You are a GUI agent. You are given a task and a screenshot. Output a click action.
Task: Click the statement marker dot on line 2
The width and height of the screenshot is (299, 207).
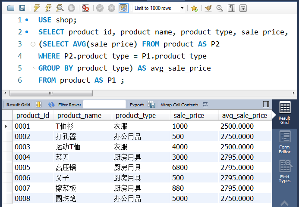pyautogui.click(x=27, y=32)
